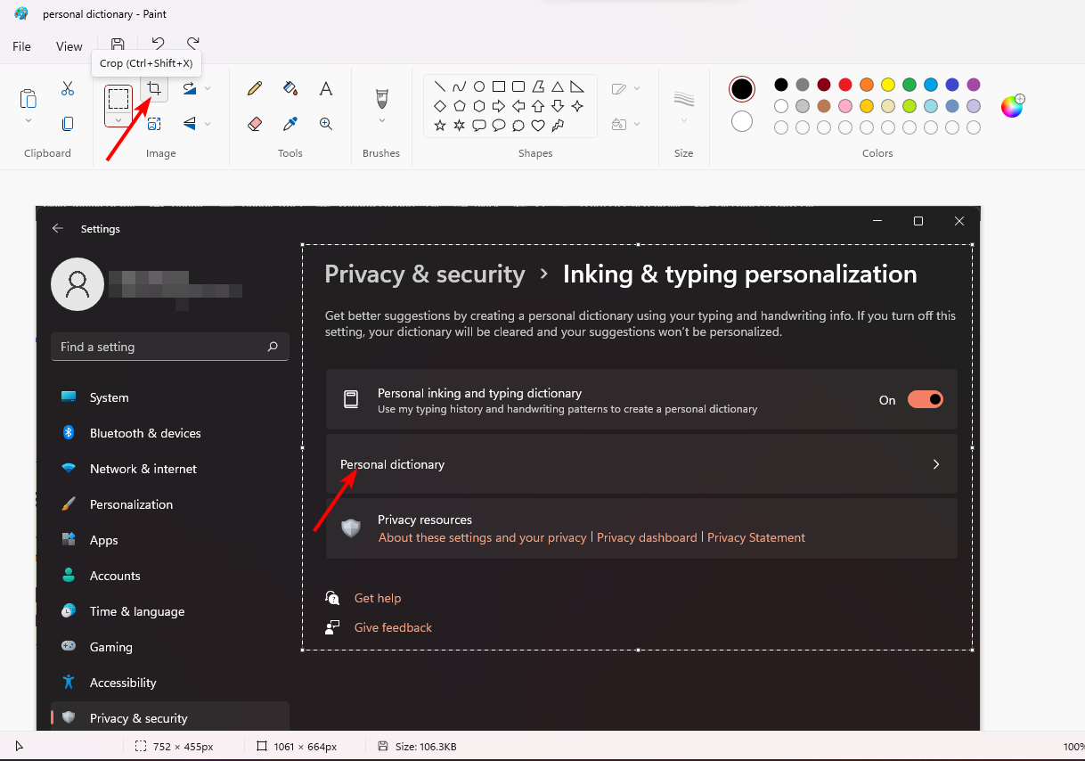The image size is (1085, 761).
Task: Select the Magnifier tool
Action: tap(326, 124)
